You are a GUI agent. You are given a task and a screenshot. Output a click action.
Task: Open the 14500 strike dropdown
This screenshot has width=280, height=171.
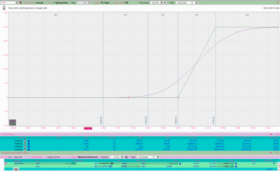pyautogui.click(x=130, y=163)
